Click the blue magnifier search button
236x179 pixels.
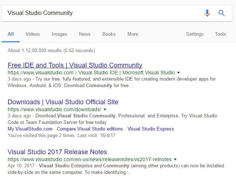pyautogui.click(x=221, y=13)
